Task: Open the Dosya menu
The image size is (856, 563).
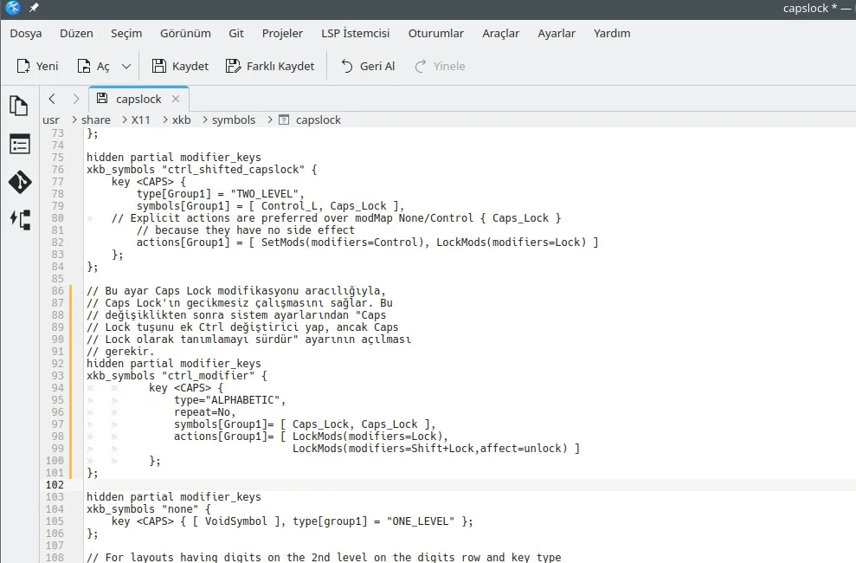Action: [26, 33]
